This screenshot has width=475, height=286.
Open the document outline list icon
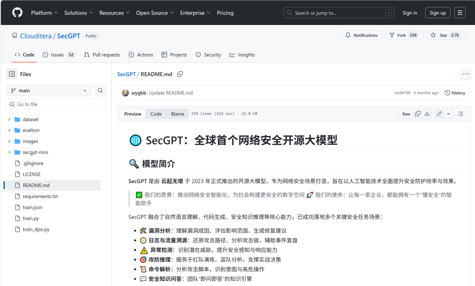tap(460, 114)
